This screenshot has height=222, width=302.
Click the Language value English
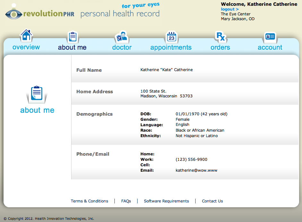(182, 125)
